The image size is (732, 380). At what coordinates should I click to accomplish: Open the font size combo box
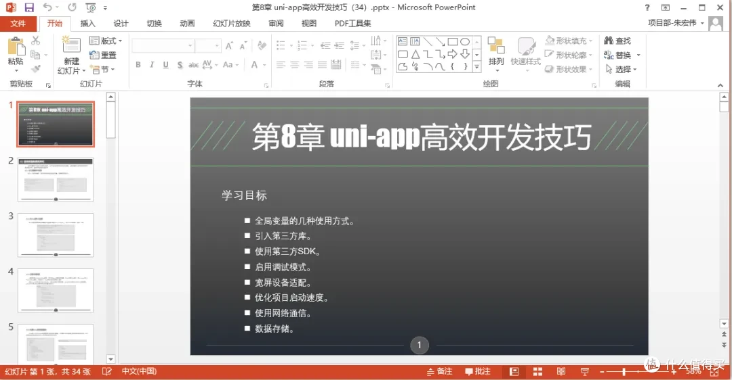click(x=208, y=45)
